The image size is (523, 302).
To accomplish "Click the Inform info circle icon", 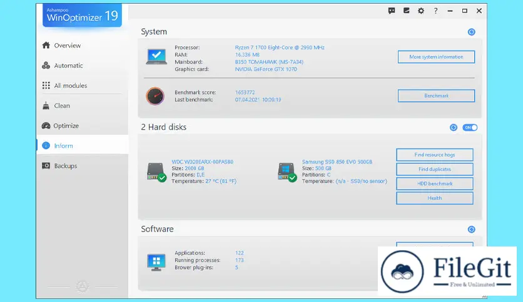I will pyautogui.click(x=46, y=145).
